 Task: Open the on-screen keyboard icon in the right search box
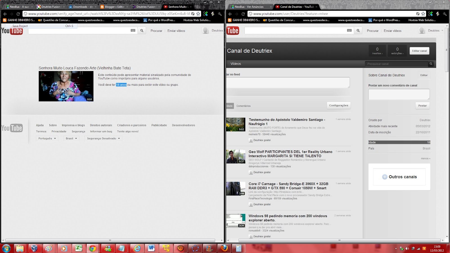point(349,30)
